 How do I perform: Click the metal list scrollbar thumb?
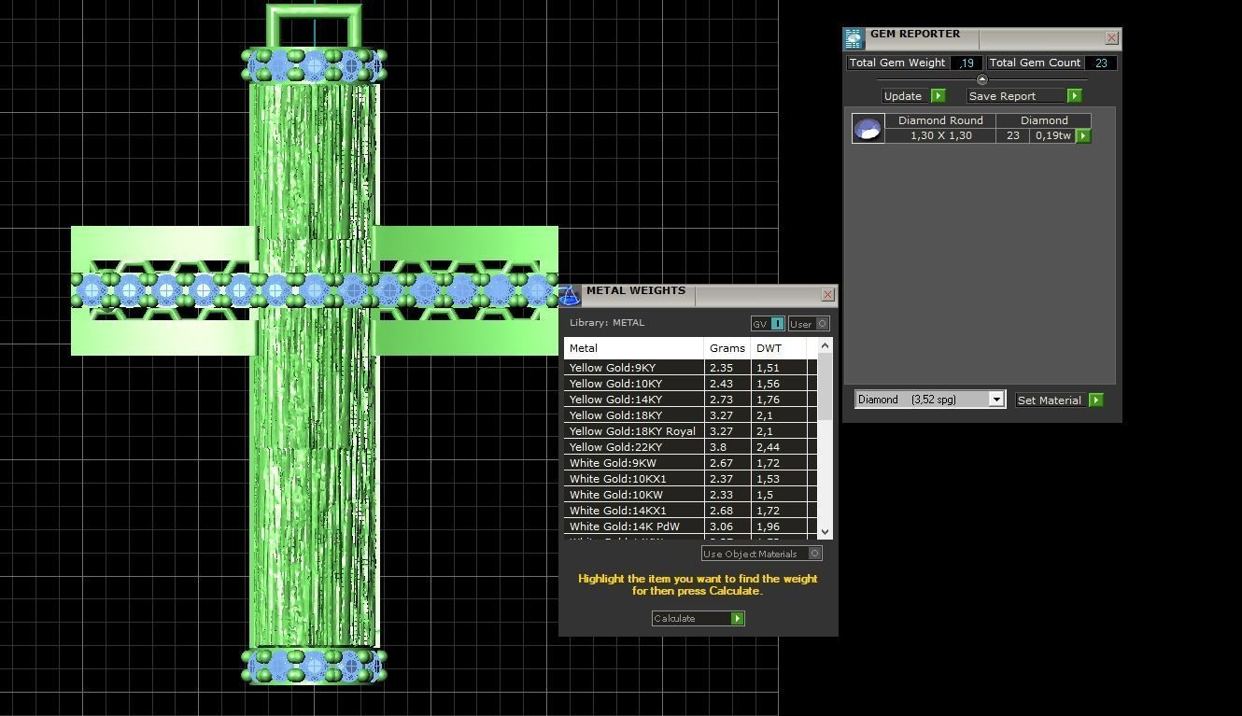[825, 386]
